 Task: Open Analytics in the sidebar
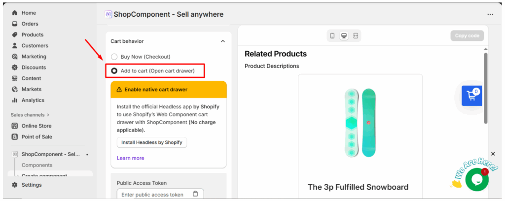pos(33,100)
